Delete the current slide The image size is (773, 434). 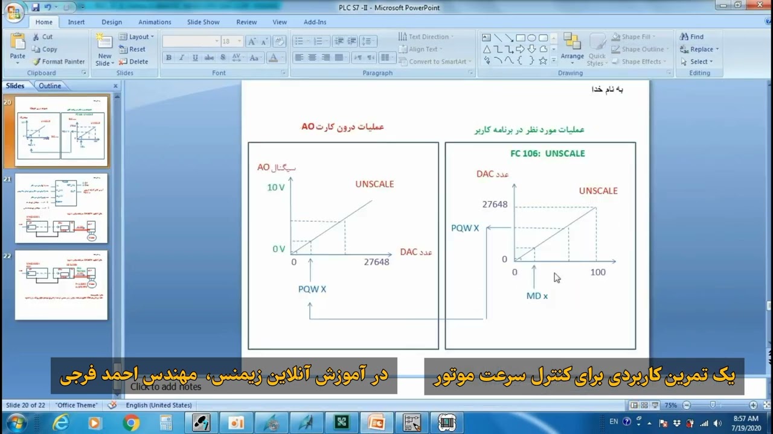(133, 61)
